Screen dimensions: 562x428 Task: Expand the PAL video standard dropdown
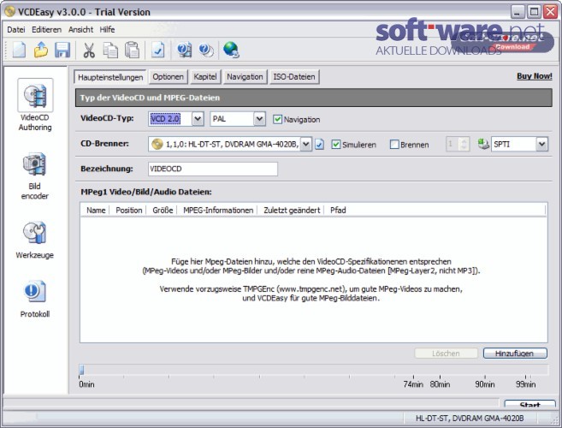tap(259, 119)
